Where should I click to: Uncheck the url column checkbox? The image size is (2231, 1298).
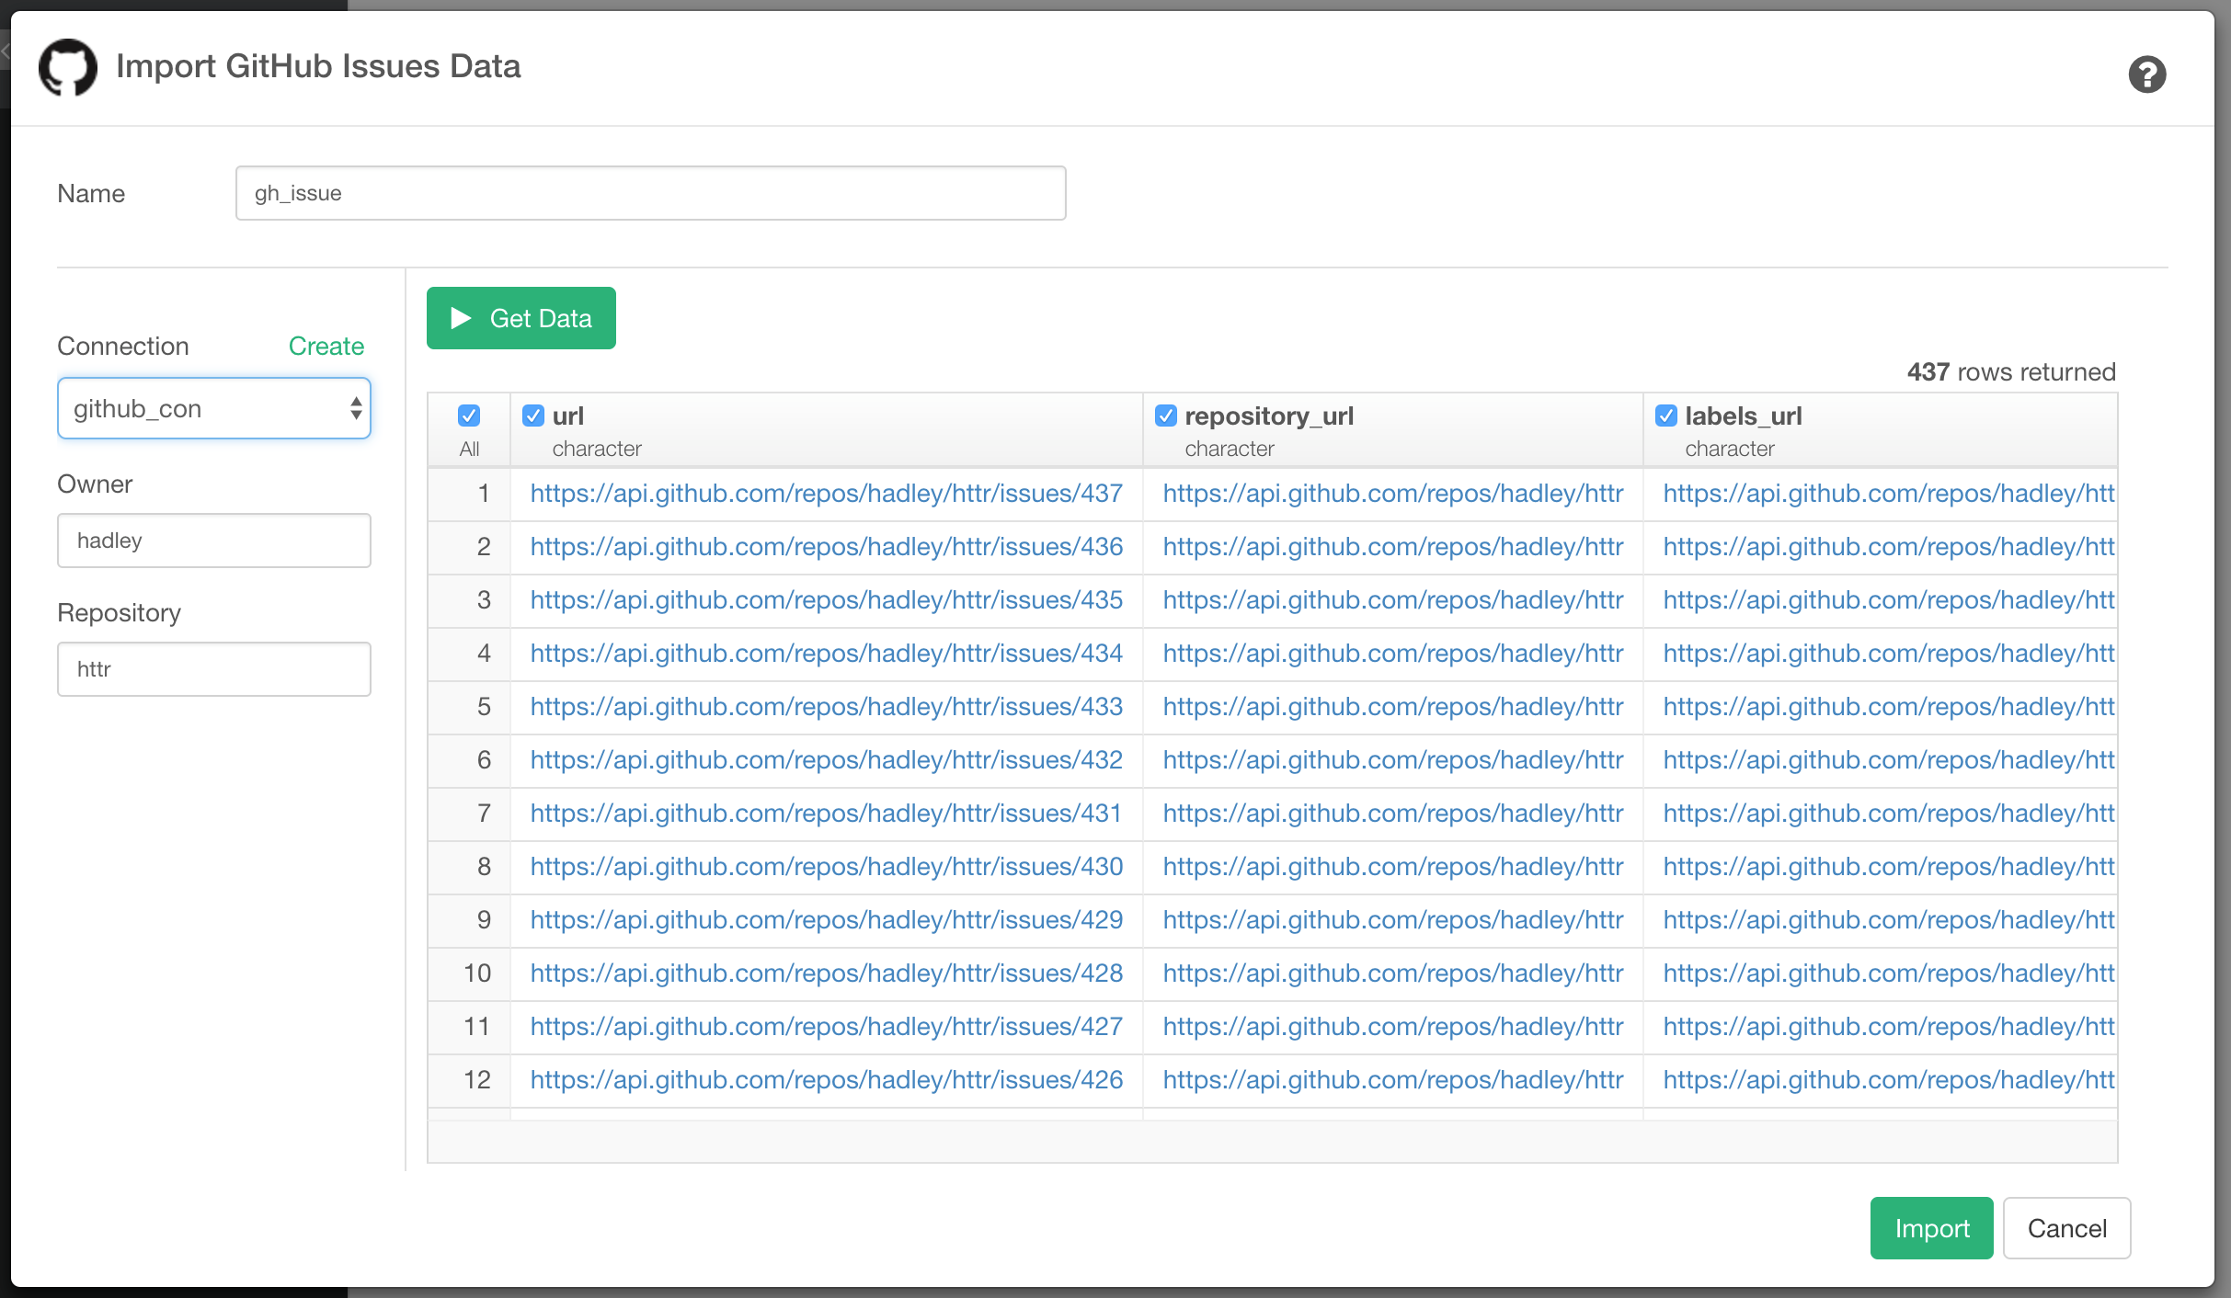[533, 416]
